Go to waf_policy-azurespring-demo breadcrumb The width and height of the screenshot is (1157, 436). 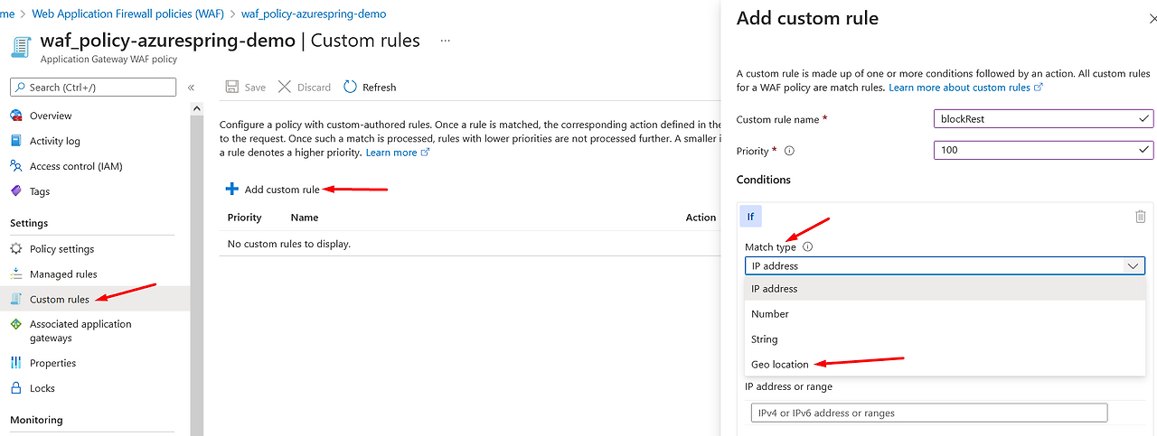[x=314, y=14]
